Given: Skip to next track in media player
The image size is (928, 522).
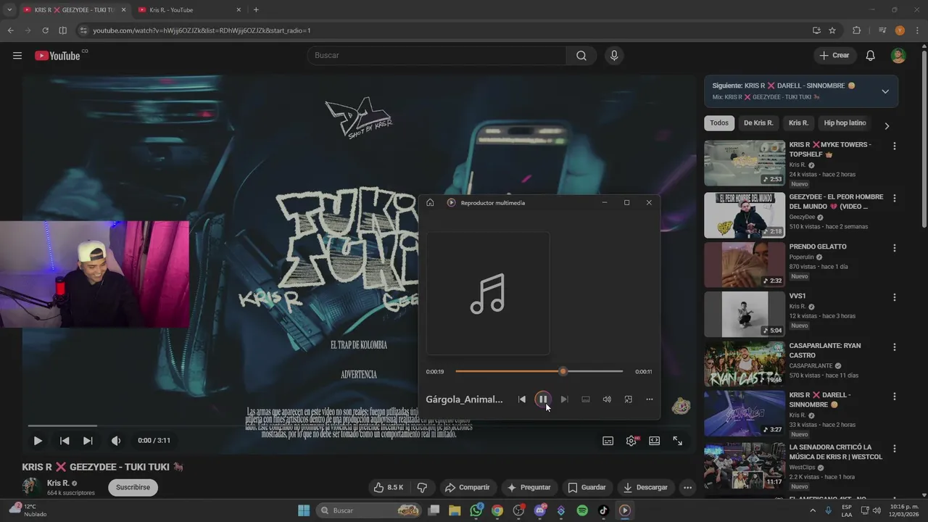Looking at the screenshot, I should (564, 399).
